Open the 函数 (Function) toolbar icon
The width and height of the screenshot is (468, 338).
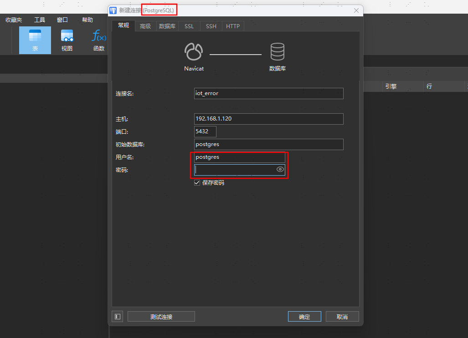coord(99,40)
